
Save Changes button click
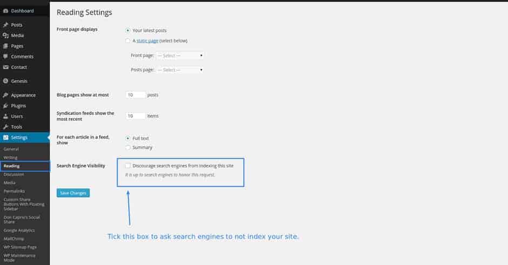coord(73,193)
